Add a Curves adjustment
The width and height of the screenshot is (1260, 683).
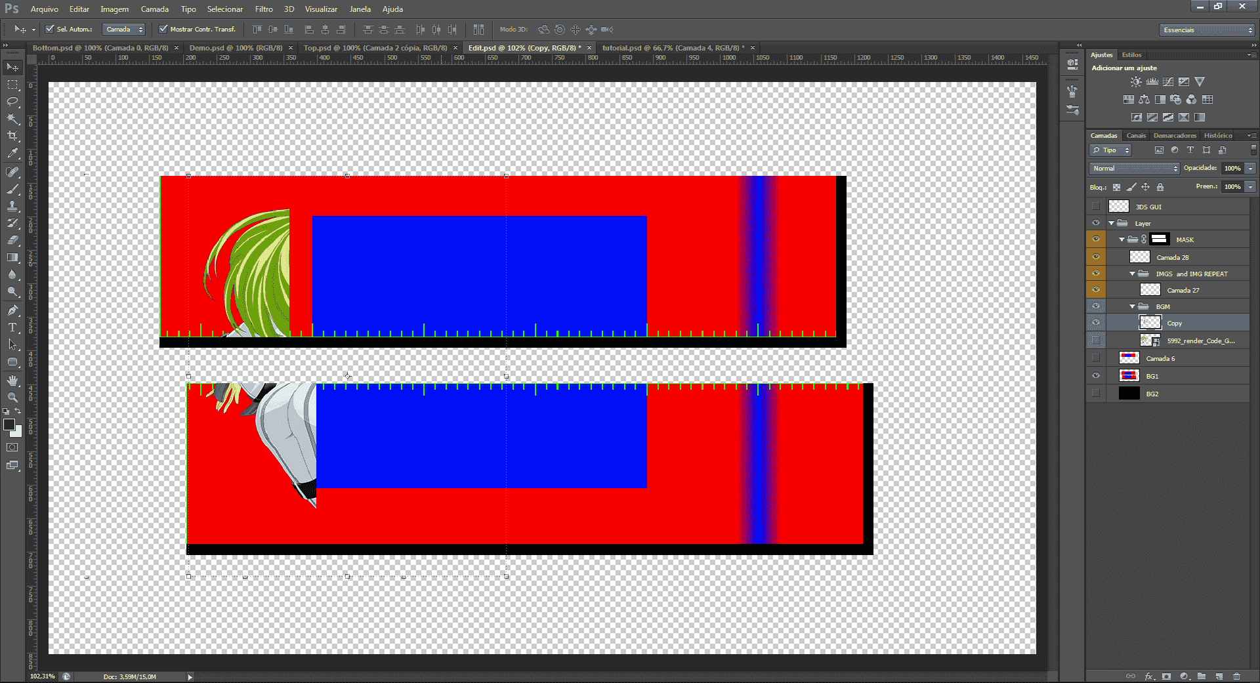click(1168, 82)
